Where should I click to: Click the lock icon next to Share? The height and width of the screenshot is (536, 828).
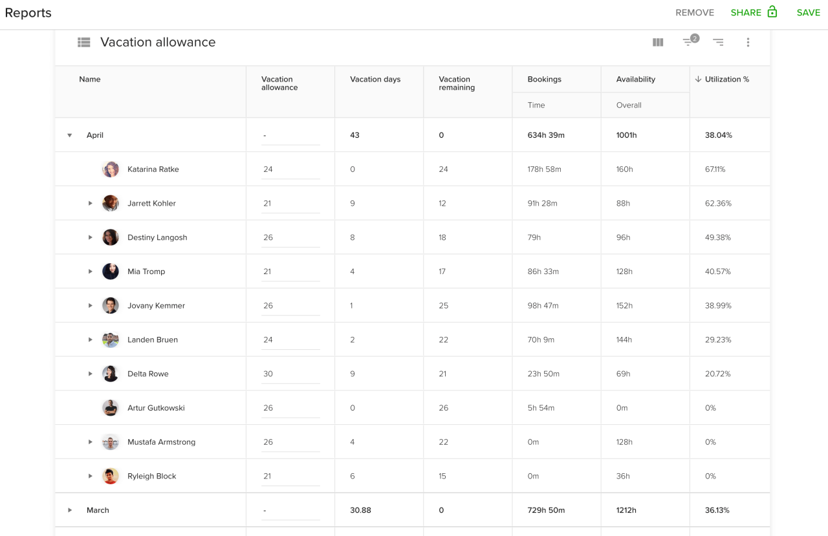tap(772, 12)
